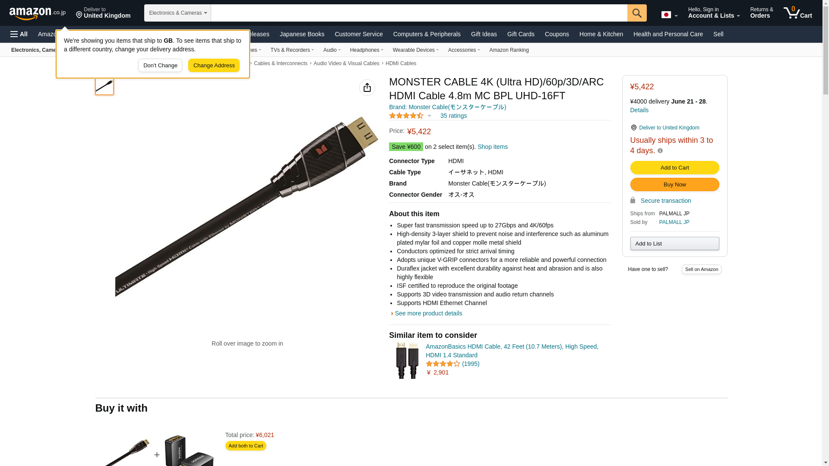Image resolution: width=829 pixels, height=466 pixels.
Task: Expand Electronics & Cameras search category dropdown
Action: pyautogui.click(x=177, y=13)
